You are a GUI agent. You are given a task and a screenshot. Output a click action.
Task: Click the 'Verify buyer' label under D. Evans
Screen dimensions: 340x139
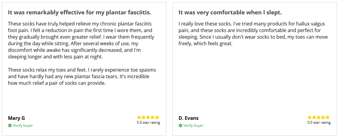tap(193, 126)
